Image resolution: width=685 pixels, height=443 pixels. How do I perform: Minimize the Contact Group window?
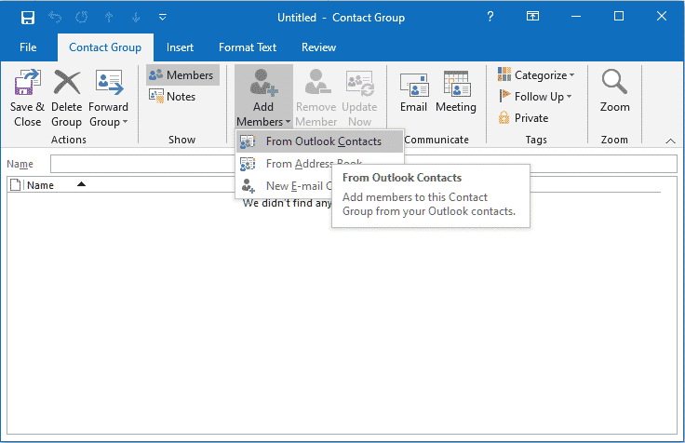click(576, 17)
